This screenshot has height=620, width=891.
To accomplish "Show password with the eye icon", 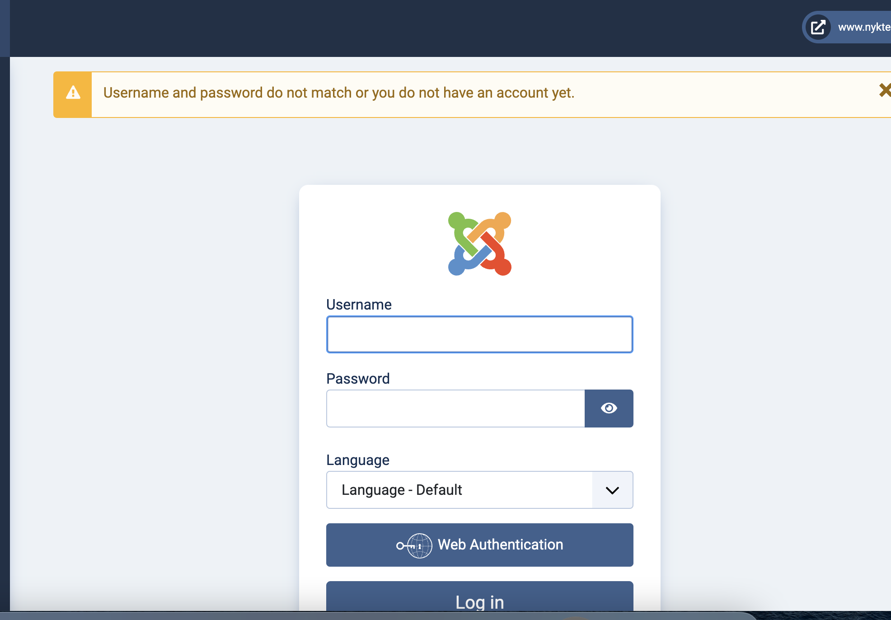I will (x=609, y=409).
